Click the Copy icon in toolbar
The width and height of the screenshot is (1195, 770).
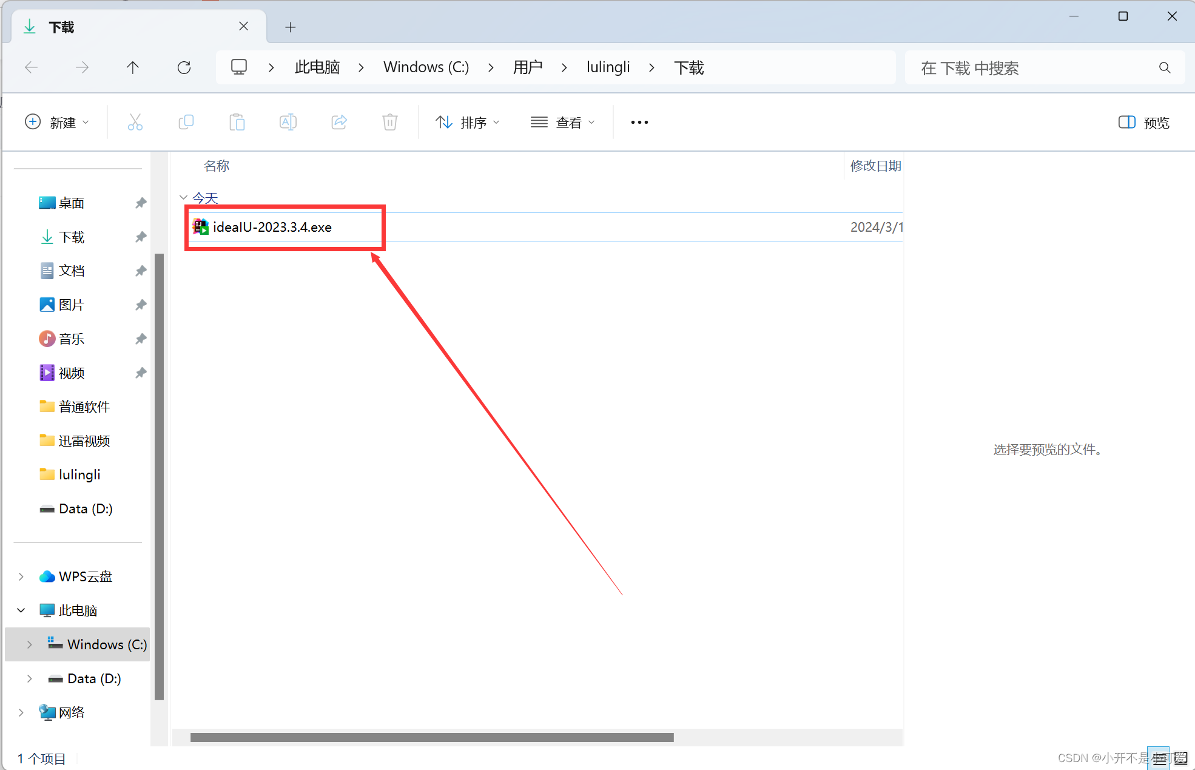186,122
